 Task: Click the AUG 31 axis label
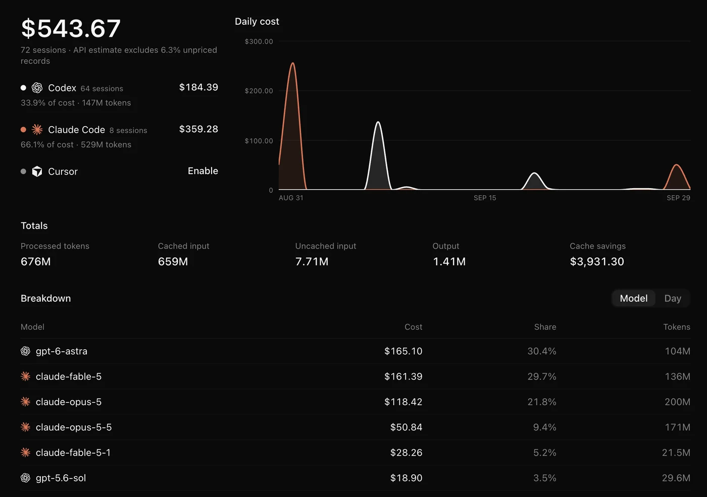291,198
